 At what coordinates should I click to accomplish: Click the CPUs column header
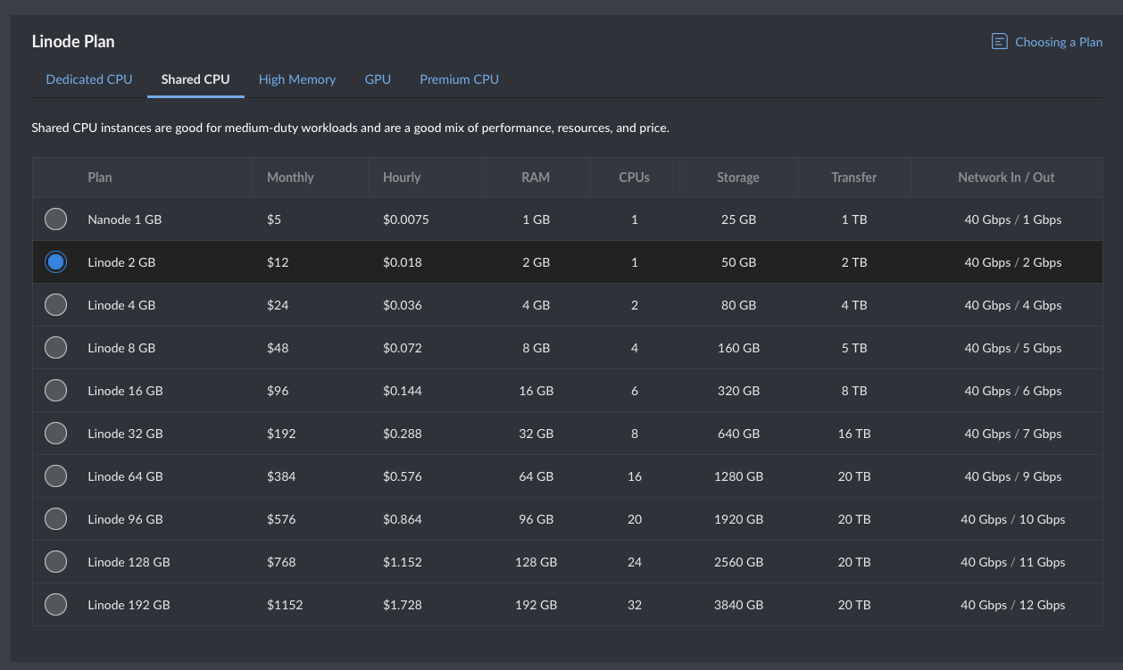click(635, 178)
